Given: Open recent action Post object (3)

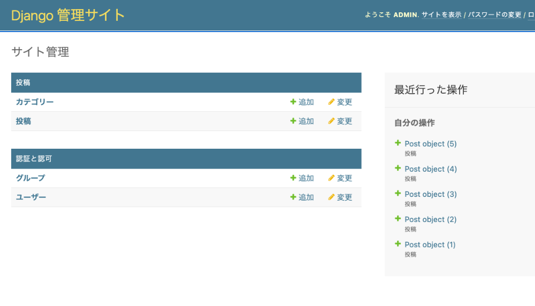Looking at the screenshot, I should click(x=431, y=194).
